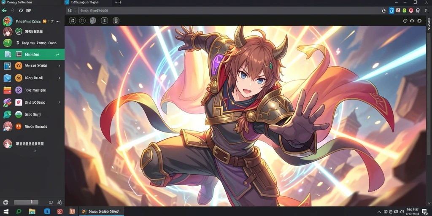Click the round icon at sidebar bottom left
The height and width of the screenshot is (216, 432).
click(x=6, y=202)
